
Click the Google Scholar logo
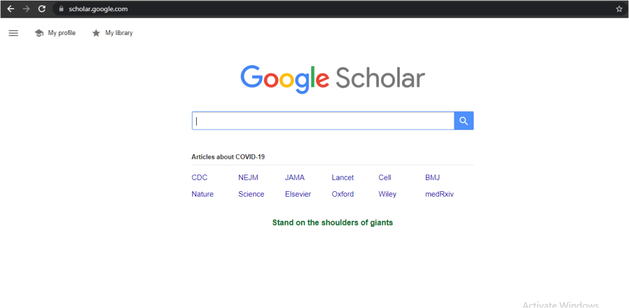332,79
